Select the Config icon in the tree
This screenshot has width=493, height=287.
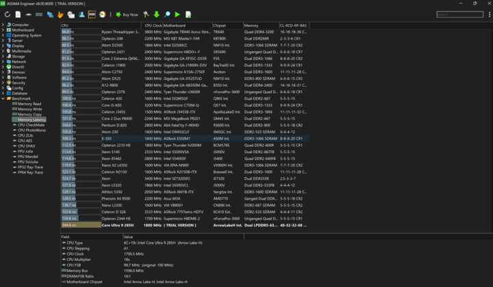(9, 88)
